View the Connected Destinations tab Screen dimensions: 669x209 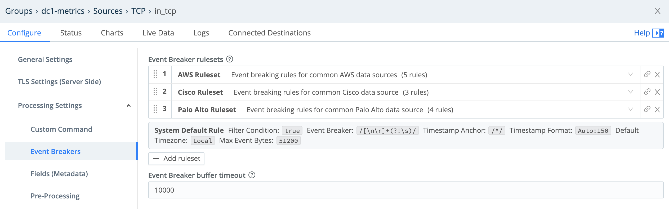tap(269, 33)
